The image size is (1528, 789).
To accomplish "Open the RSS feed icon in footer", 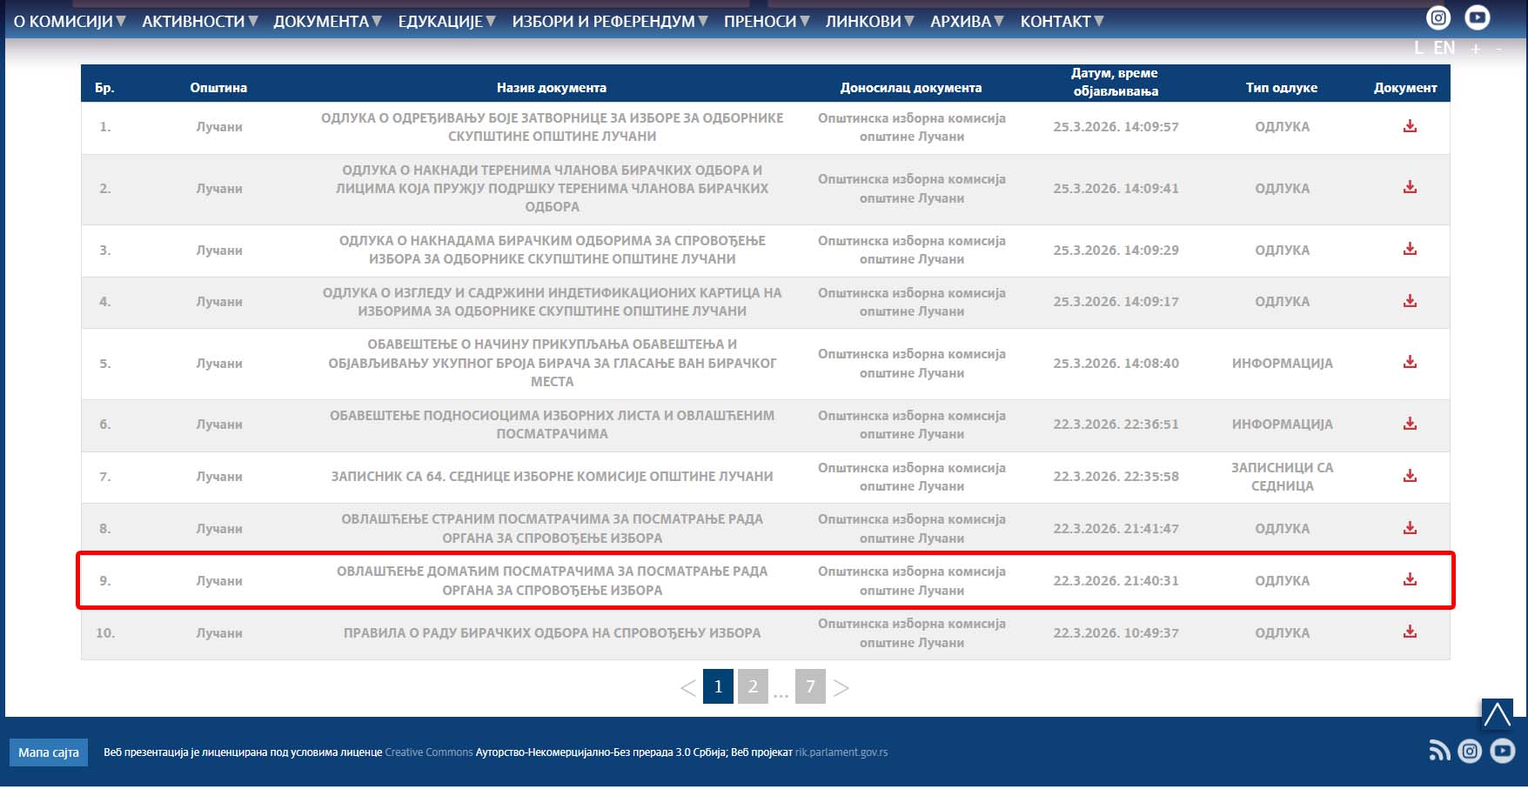I will (1439, 751).
